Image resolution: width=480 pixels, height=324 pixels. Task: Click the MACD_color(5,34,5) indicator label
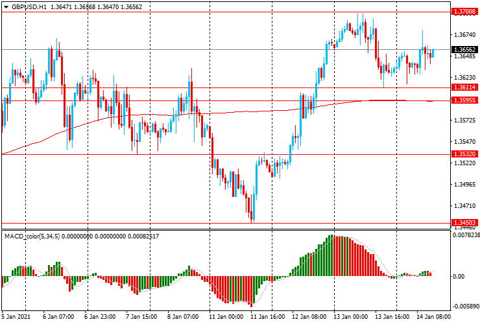click(37, 236)
